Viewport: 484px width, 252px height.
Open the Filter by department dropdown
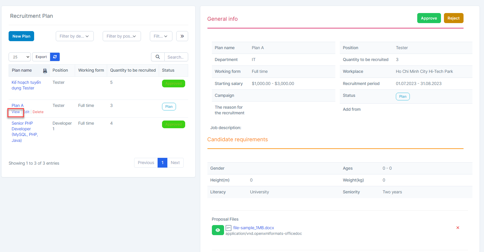74,36
